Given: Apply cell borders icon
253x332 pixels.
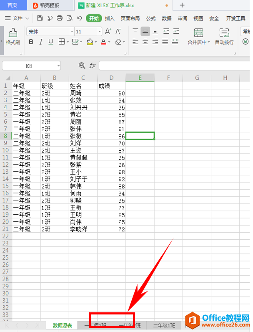Looking at the screenshot, I should 62,42.
